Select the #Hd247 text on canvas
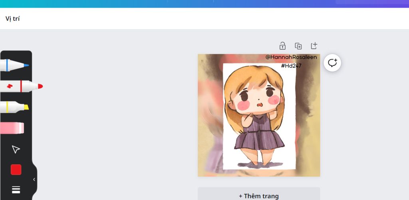409x200 pixels. coord(291,66)
